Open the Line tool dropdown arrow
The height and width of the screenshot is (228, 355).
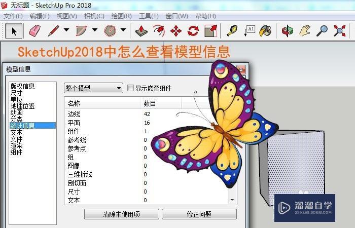[66, 29]
